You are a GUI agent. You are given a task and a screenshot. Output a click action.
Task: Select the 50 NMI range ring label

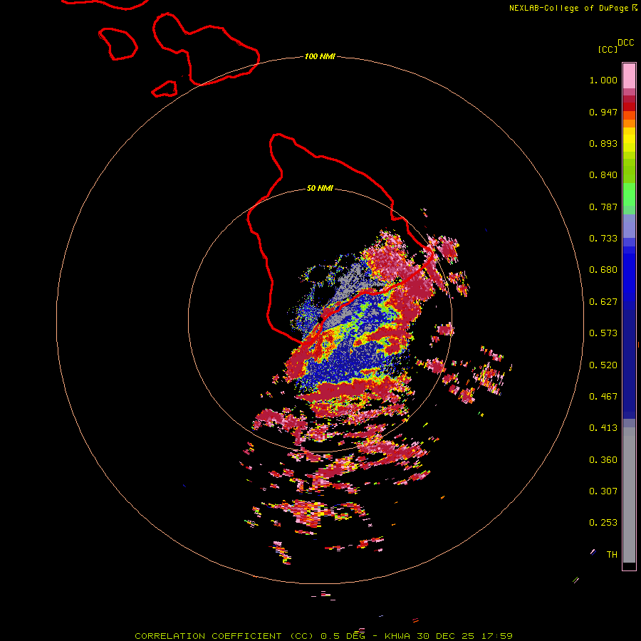320,188
